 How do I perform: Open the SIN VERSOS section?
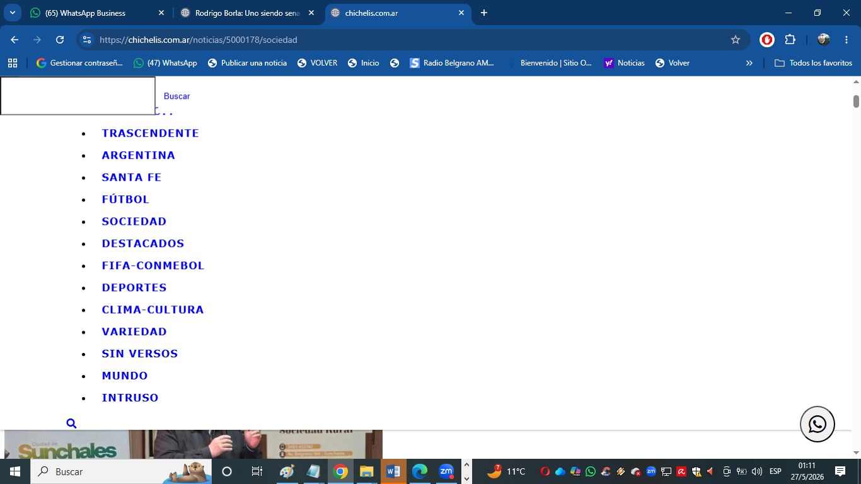click(x=140, y=354)
